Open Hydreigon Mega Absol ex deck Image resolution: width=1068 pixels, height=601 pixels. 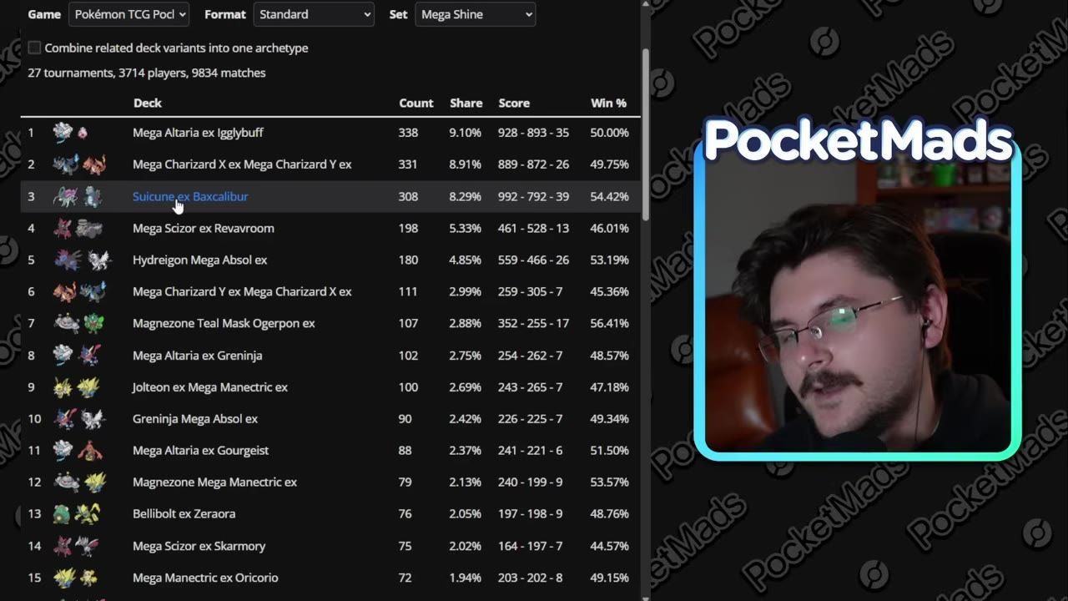point(199,260)
